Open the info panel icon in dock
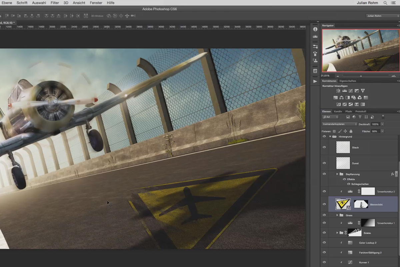The height and width of the screenshot is (267, 400). pos(315,29)
